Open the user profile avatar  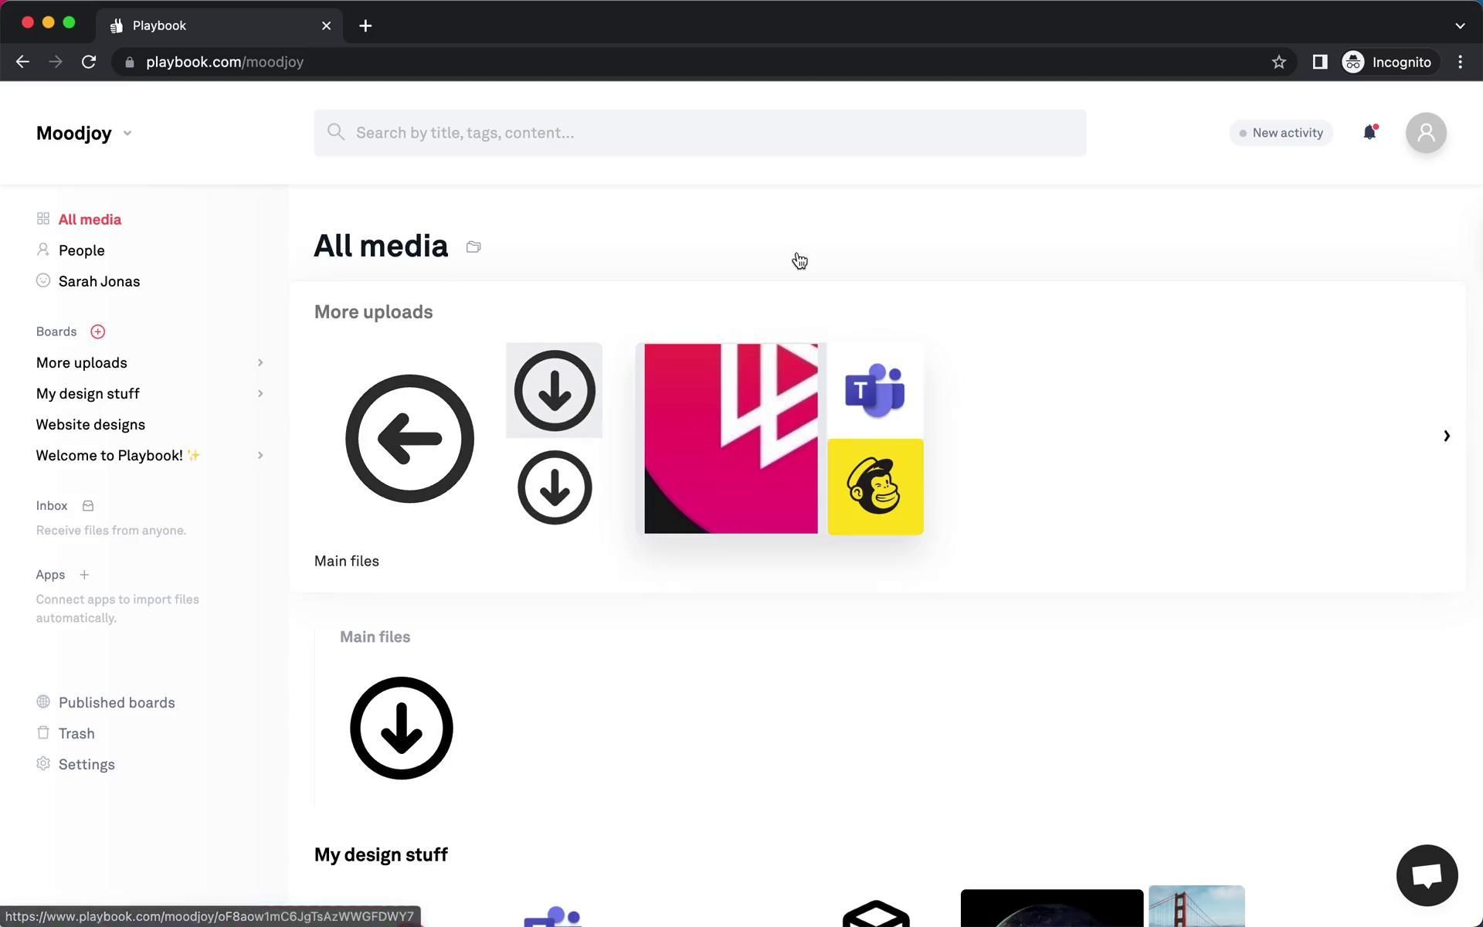tap(1426, 133)
